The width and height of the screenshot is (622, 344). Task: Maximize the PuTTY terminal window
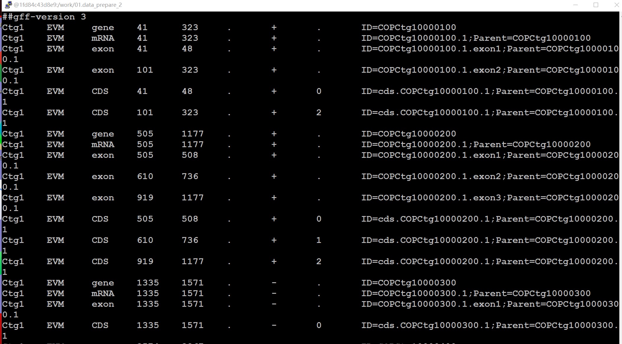(596, 5)
